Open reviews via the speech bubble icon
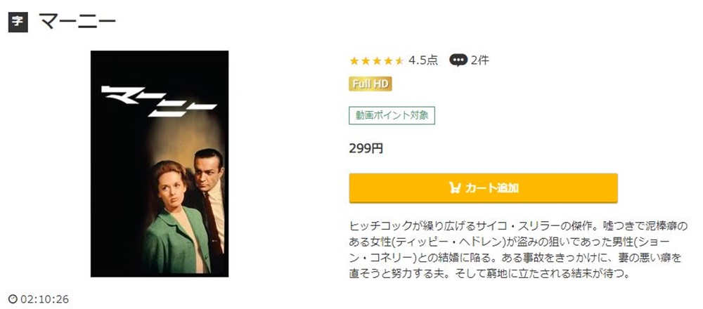The width and height of the screenshot is (703, 309). [458, 60]
